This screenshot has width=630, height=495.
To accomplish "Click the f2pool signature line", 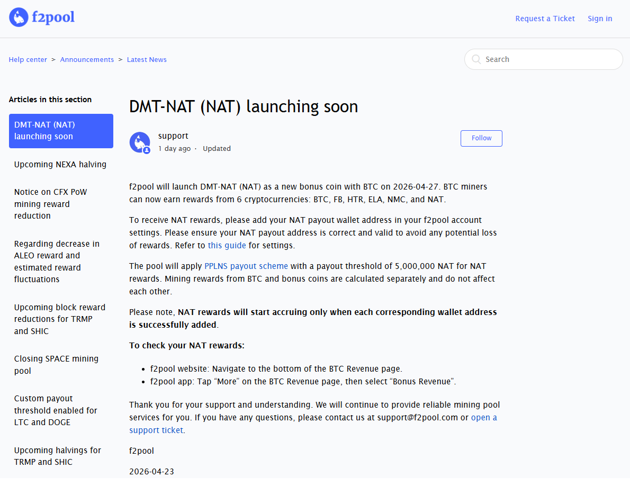I will click(x=141, y=451).
